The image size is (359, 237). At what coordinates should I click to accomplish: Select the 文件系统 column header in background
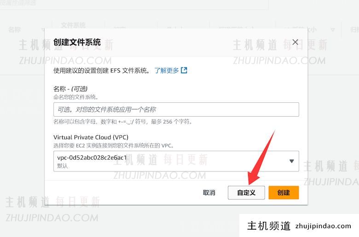point(74,25)
